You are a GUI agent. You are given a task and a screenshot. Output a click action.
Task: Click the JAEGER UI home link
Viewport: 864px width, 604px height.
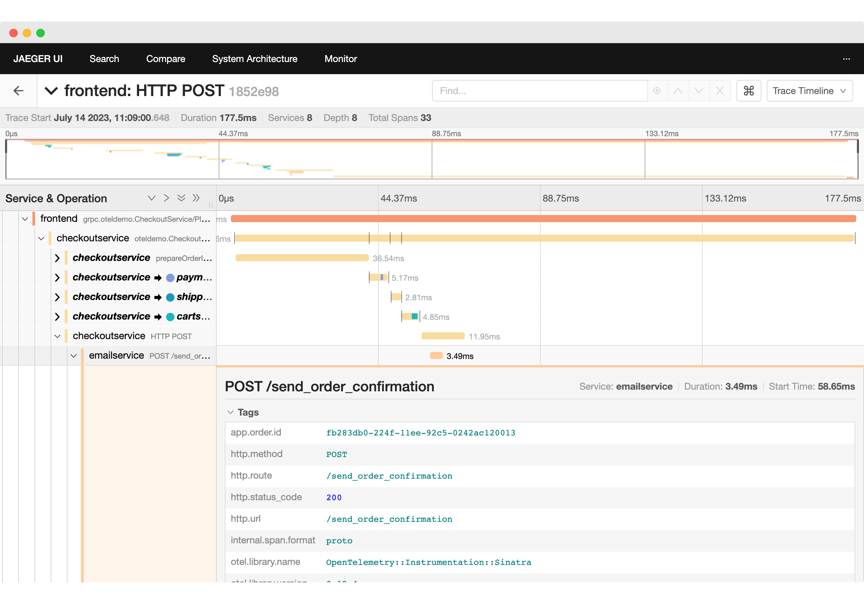pos(37,59)
